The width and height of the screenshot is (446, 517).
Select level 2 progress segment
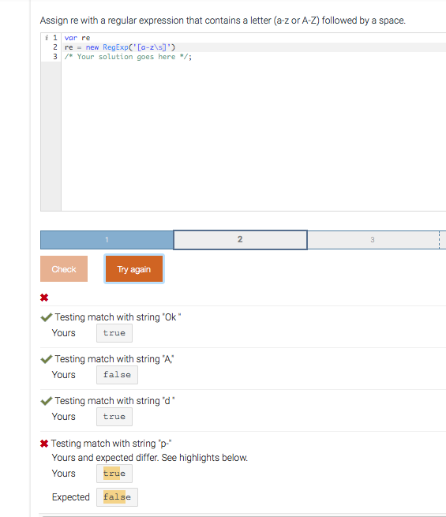(x=240, y=240)
